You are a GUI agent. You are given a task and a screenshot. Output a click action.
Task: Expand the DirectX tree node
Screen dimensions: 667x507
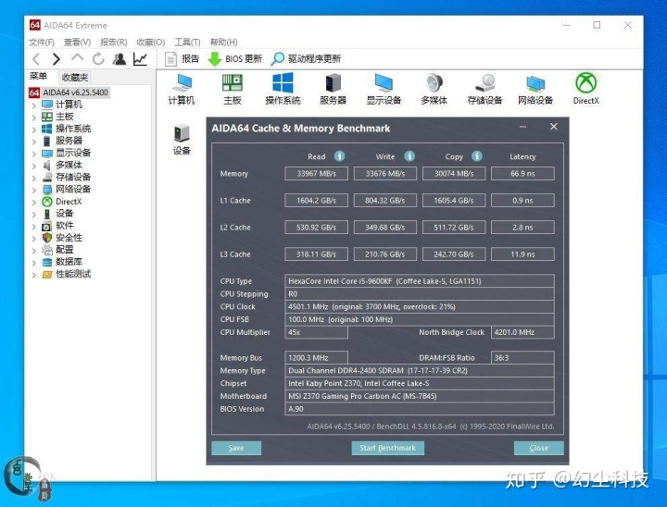[34, 202]
